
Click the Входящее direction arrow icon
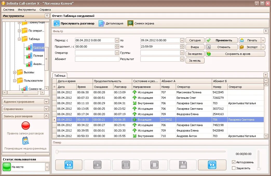tap(134, 119)
